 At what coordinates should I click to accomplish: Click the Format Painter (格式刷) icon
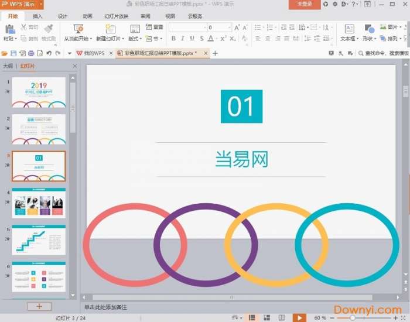(x=49, y=29)
